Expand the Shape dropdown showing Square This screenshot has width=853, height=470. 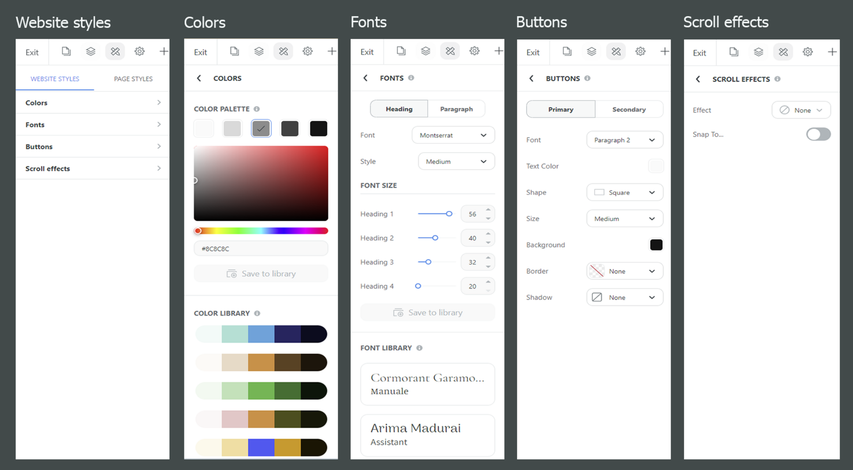[x=624, y=192]
